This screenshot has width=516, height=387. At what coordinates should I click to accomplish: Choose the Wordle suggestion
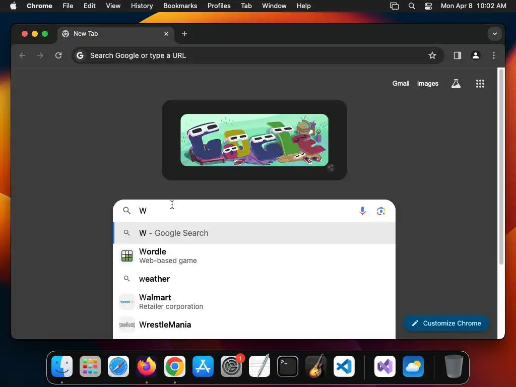(x=254, y=255)
